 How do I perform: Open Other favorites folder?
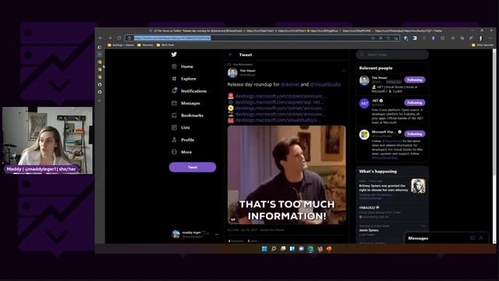(483, 45)
